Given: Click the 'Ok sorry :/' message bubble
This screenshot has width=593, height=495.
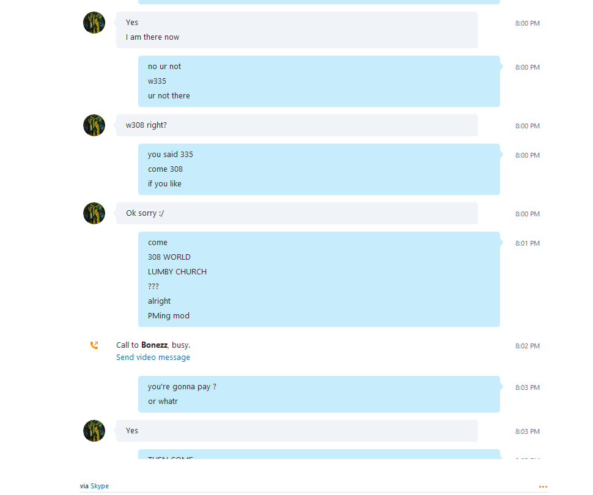Looking at the screenshot, I should [x=297, y=213].
